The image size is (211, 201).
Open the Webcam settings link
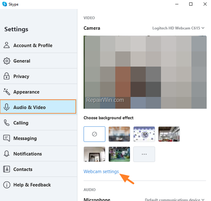click(101, 171)
